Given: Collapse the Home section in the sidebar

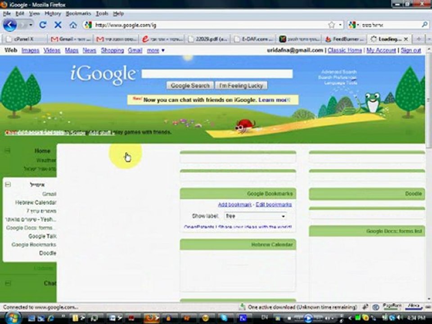Looking at the screenshot, I should click(x=8, y=150).
